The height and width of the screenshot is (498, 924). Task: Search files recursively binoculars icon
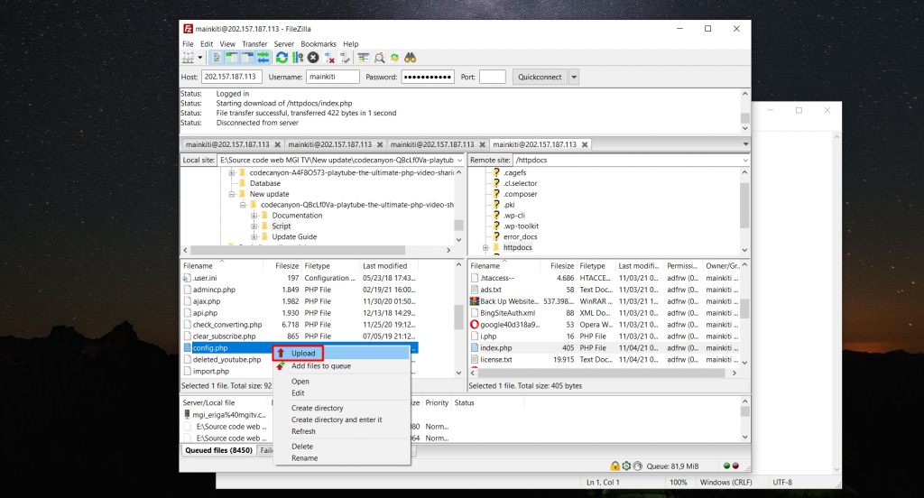(x=411, y=58)
